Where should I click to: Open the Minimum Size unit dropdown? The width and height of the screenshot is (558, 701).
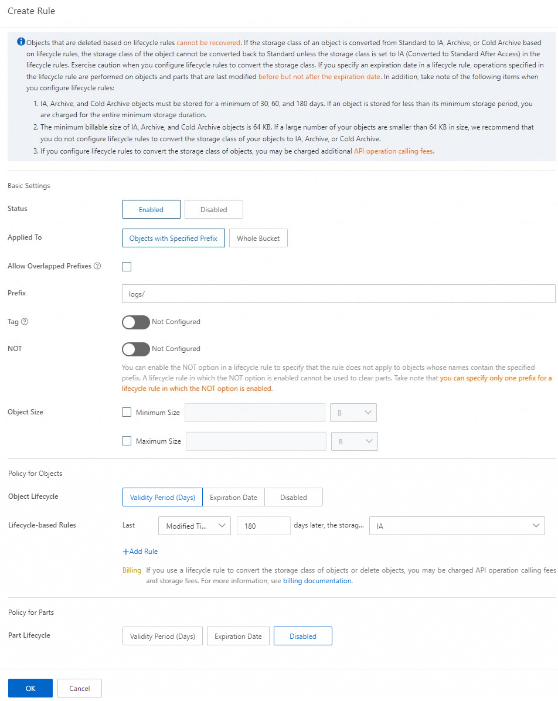pyautogui.click(x=353, y=413)
